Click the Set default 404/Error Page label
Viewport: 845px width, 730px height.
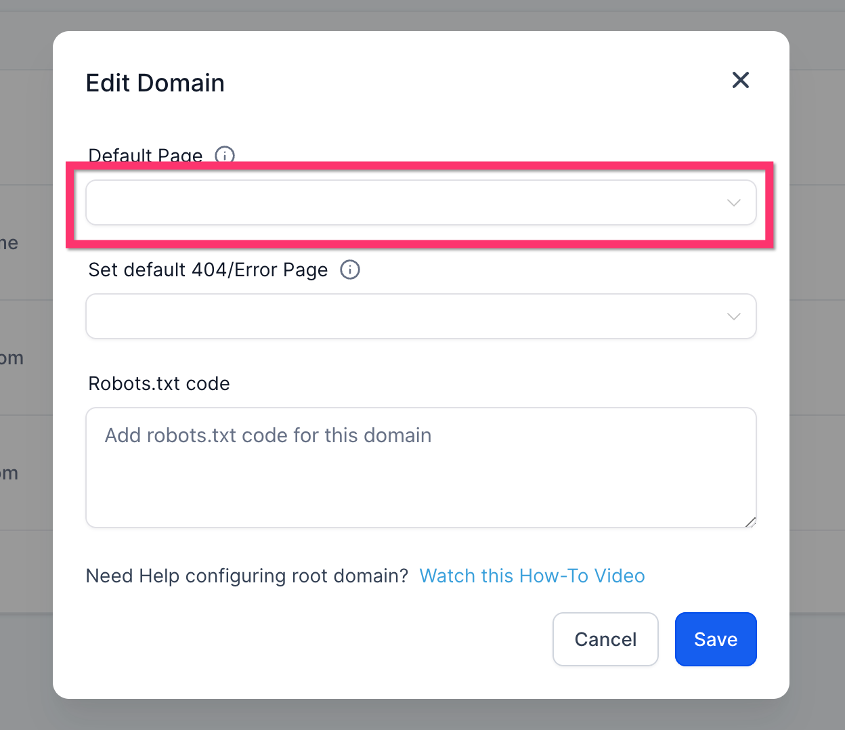(x=208, y=270)
